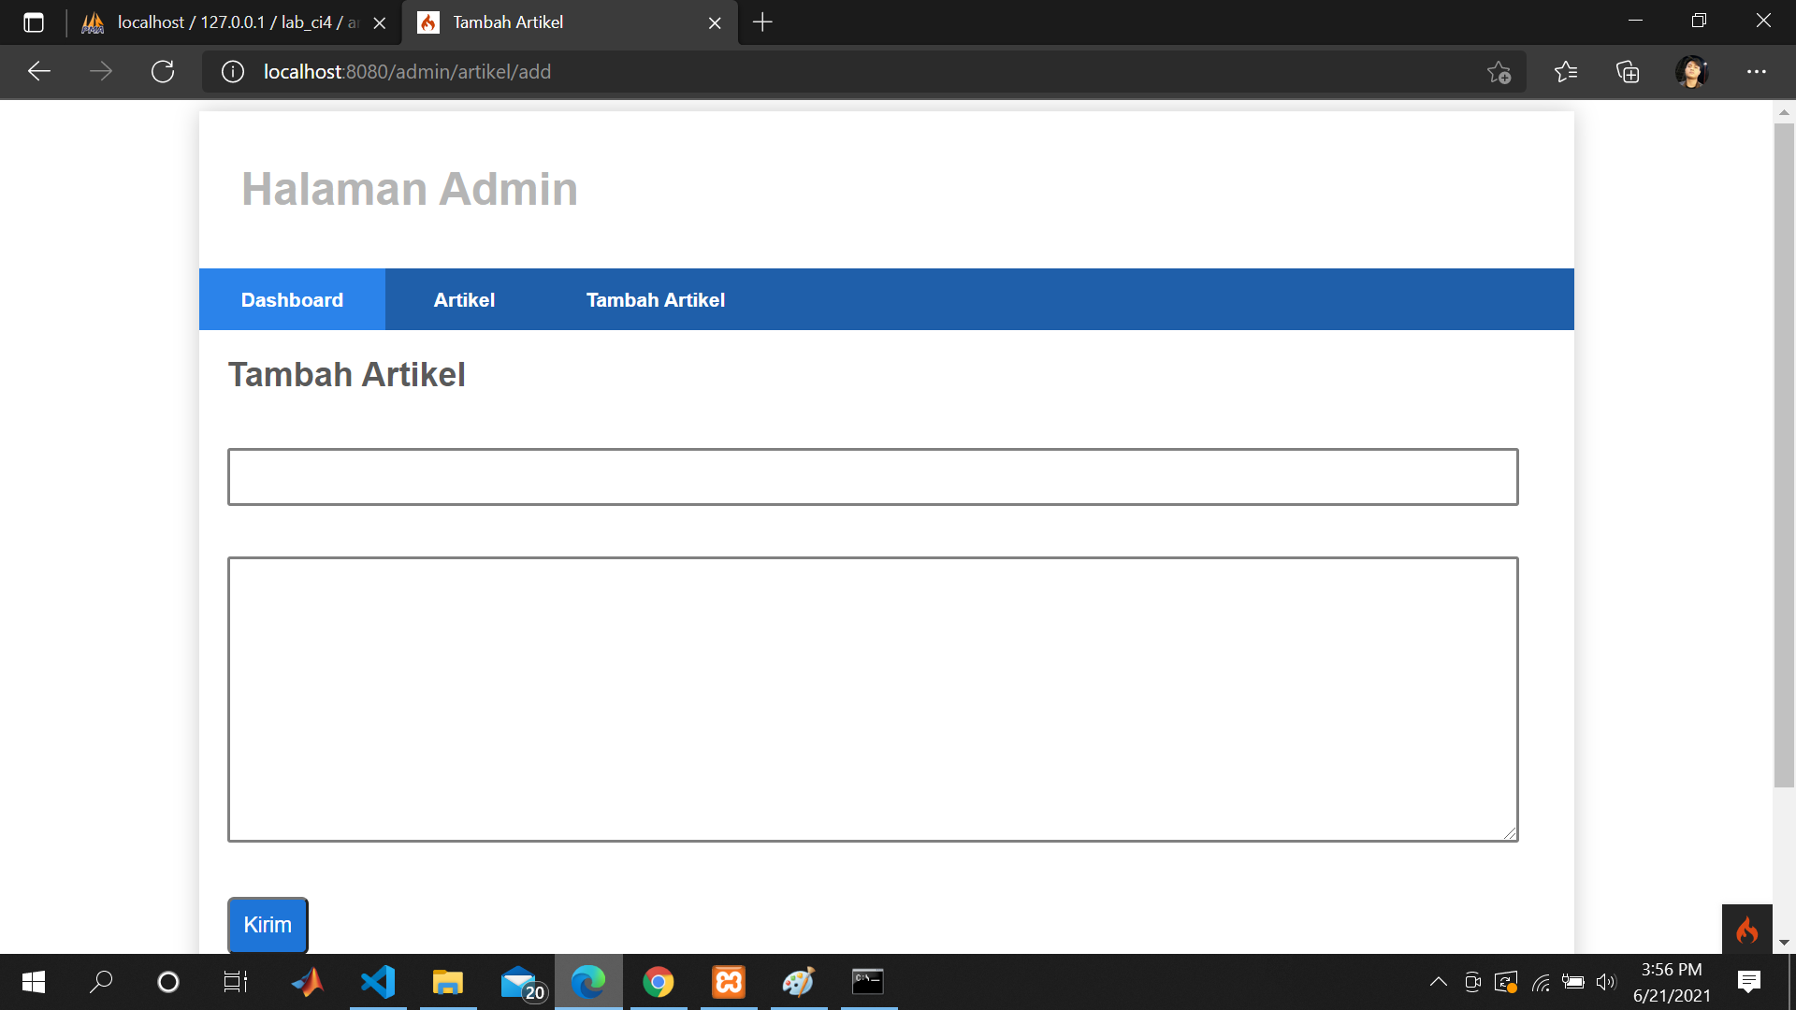Open the Action Center notification icon
The height and width of the screenshot is (1010, 1796).
pos(1748,981)
